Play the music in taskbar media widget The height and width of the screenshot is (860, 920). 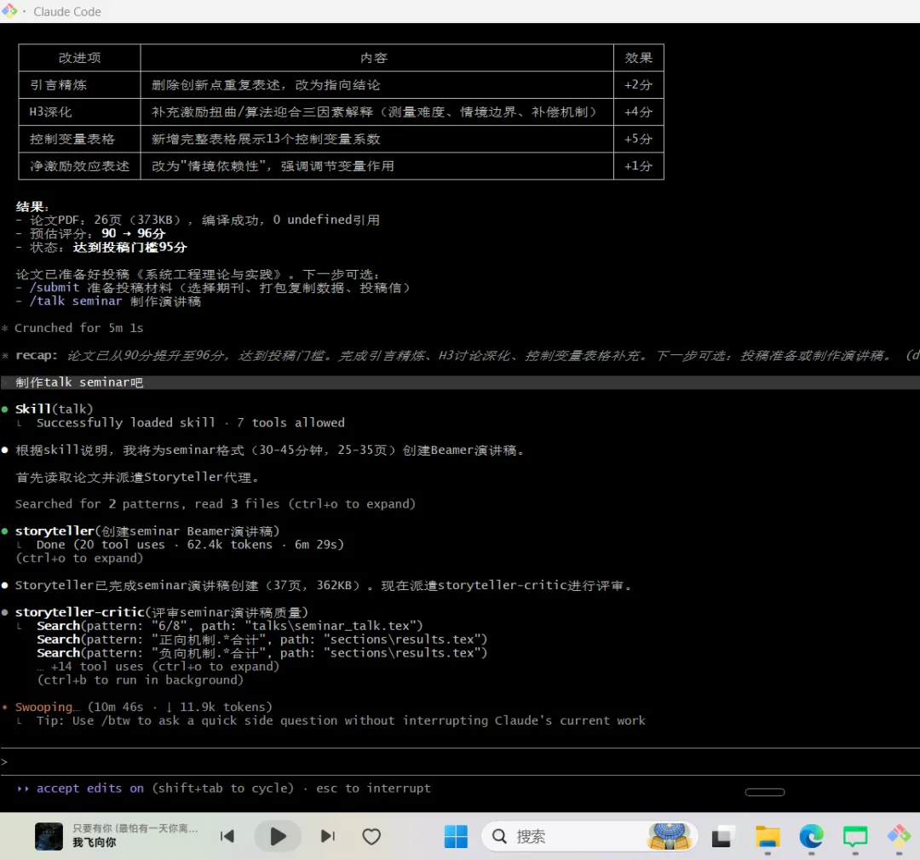(278, 836)
